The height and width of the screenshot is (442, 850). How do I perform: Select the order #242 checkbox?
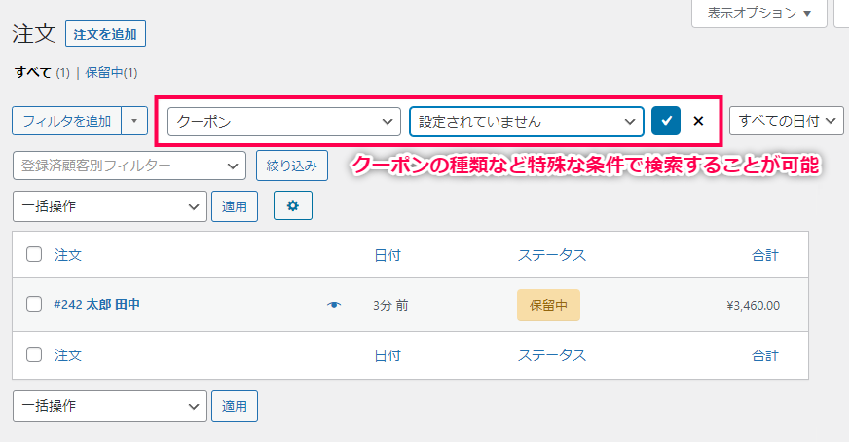pyautogui.click(x=34, y=304)
